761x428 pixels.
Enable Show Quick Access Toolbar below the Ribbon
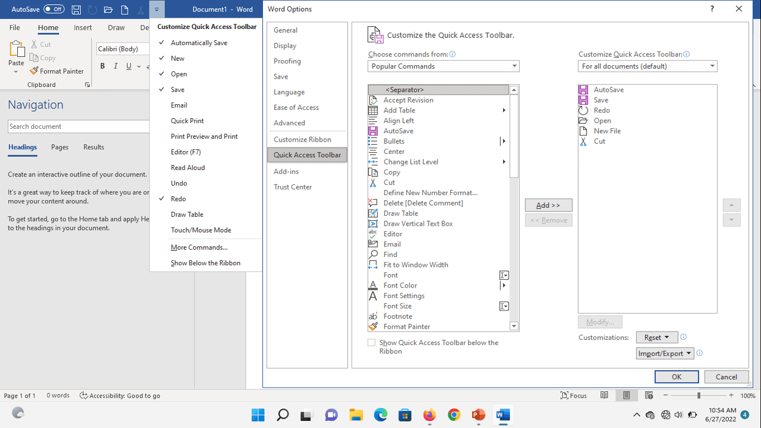(x=371, y=343)
